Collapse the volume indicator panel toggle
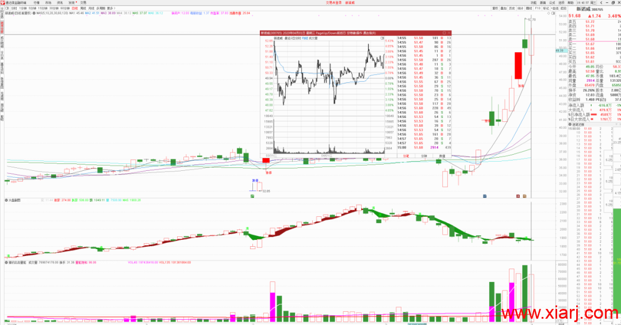The height and width of the screenshot is (325, 621). [x=6, y=262]
